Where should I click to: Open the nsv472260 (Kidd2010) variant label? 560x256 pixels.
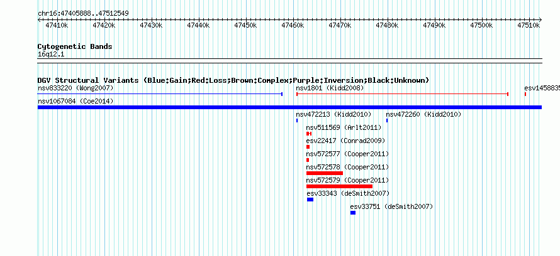[x=423, y=114]
